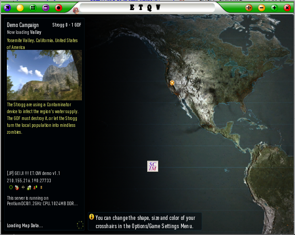Click server name '[JP] GEIJI !!! ET:QW demo v1.1'
Screen dimensions: 295x235
tap(33, 173)
